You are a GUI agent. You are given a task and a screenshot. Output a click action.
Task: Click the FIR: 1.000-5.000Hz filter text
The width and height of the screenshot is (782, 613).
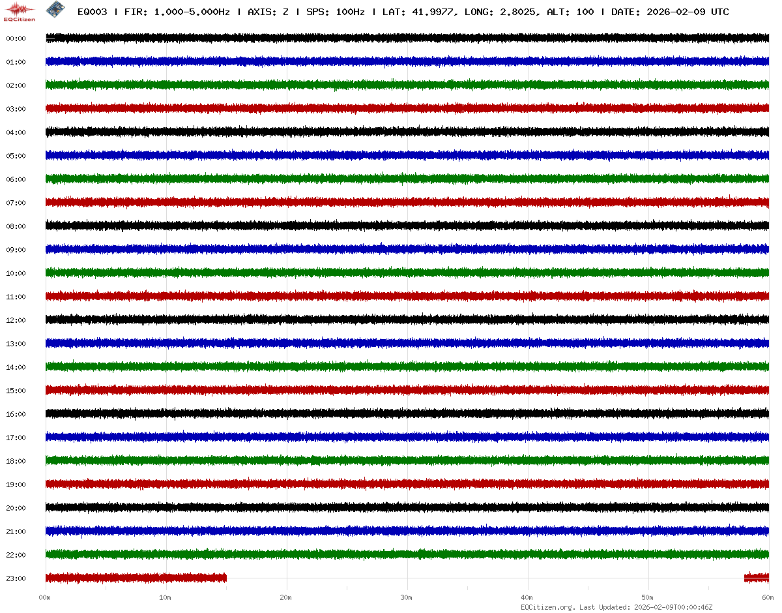pyautogui.click(x=177, y=12)
